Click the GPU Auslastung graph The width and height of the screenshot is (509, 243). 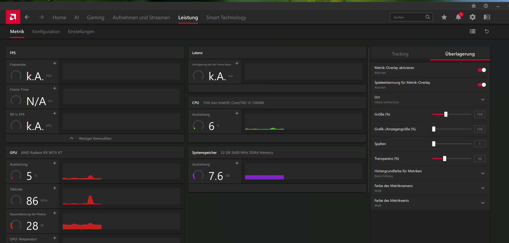click(121, 171)
